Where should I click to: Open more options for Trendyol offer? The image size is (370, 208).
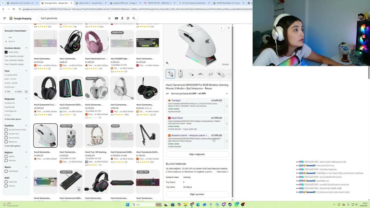227,106
